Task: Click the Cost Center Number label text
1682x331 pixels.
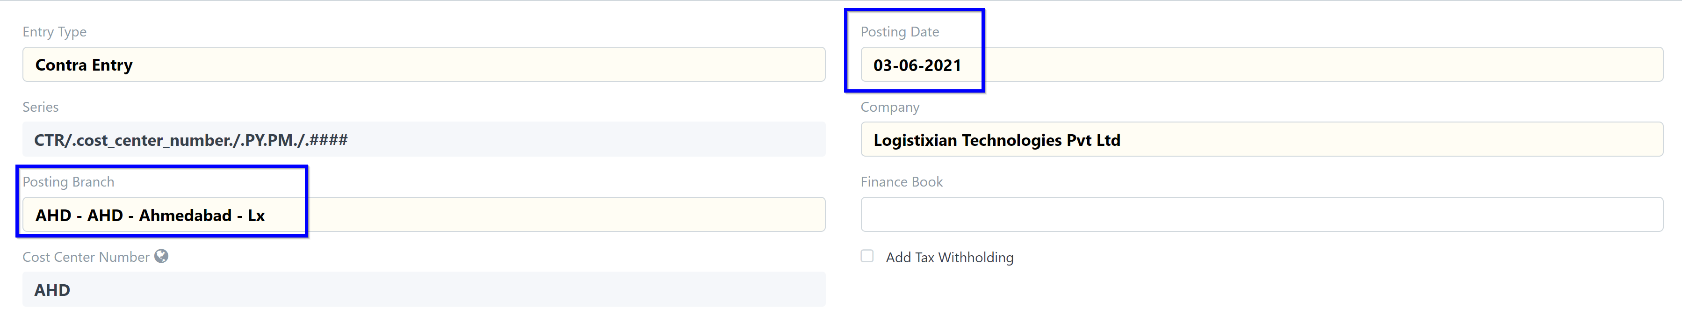Action: click(86, 257)
